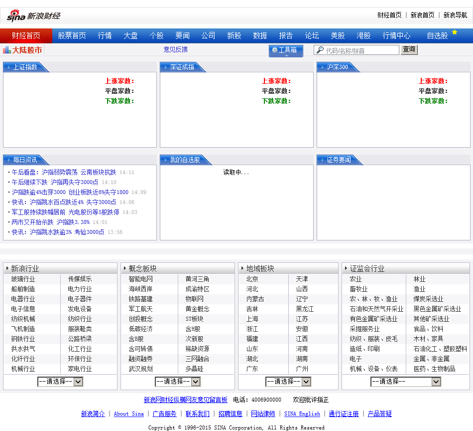Expand the 证监会行业 section triangle
The height and width of the screenshot is (431, 473).
346,268
